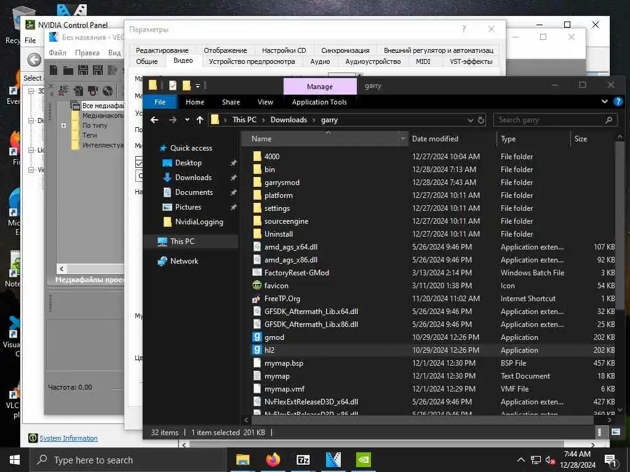This screenshot has width=630, height=472.
Task: Open Name column filter dropdown arrow
Action: pos(403,138)
